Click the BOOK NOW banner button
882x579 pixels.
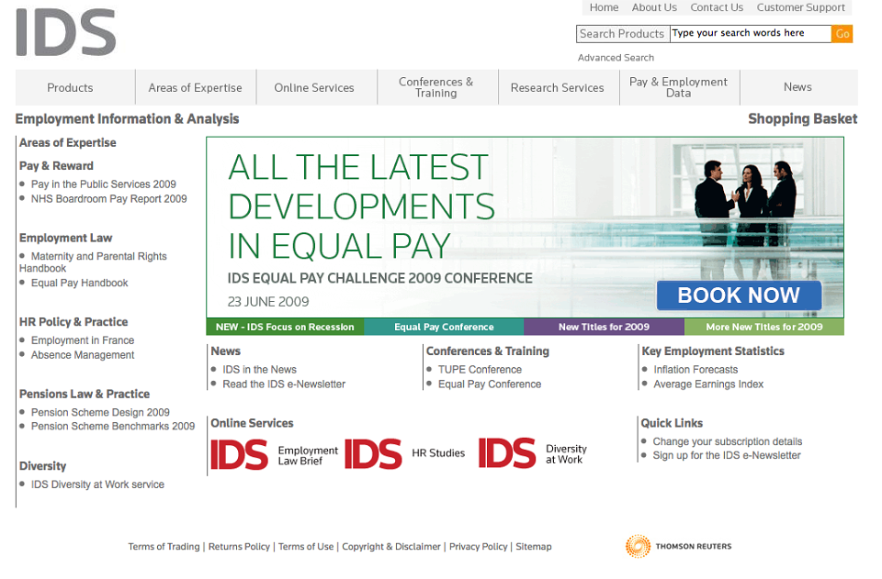pyautogui.click(x=739, y=295)
